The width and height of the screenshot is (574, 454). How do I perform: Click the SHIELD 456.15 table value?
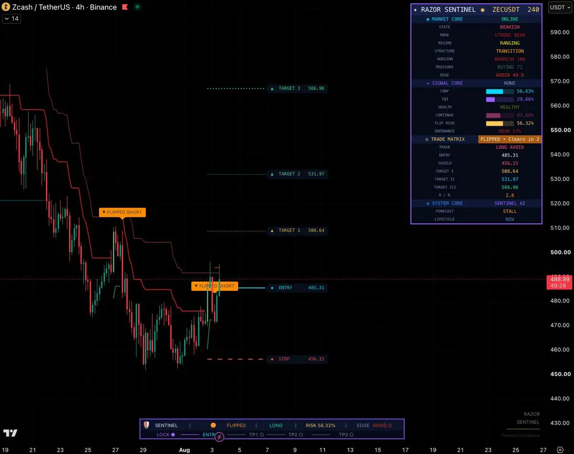click(510, 163)
